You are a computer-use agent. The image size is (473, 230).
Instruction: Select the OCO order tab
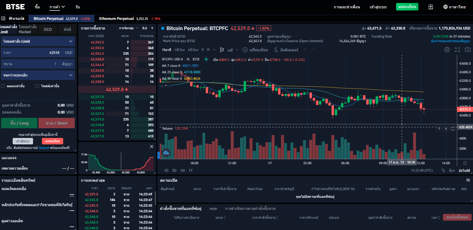click(x=48, y=29)
